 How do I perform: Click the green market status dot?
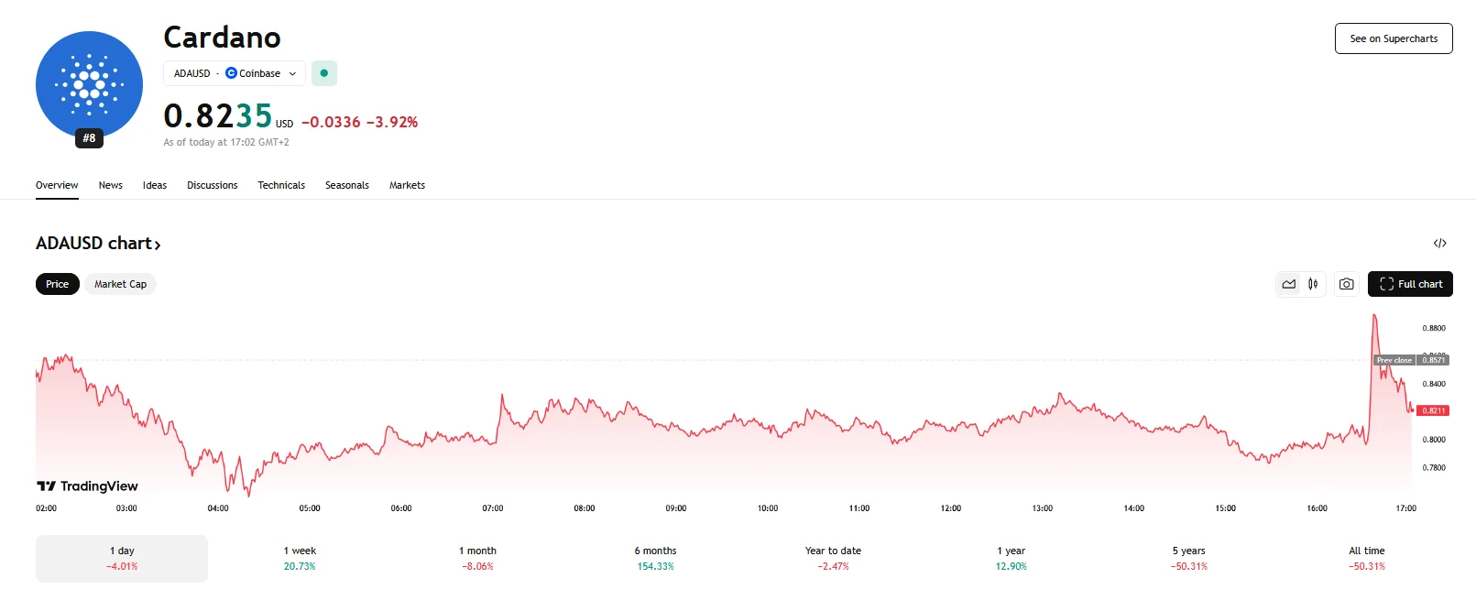[x=324, y=73]
